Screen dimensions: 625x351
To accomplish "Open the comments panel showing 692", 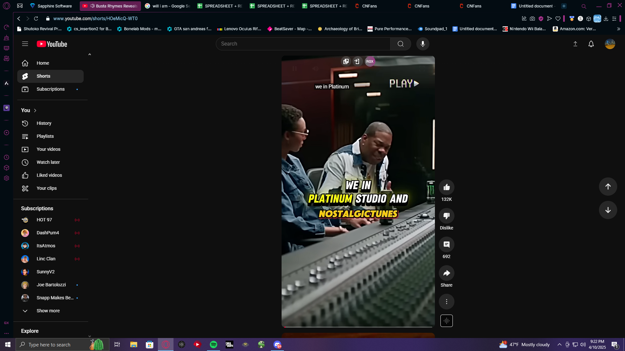I will click(446, 244).
